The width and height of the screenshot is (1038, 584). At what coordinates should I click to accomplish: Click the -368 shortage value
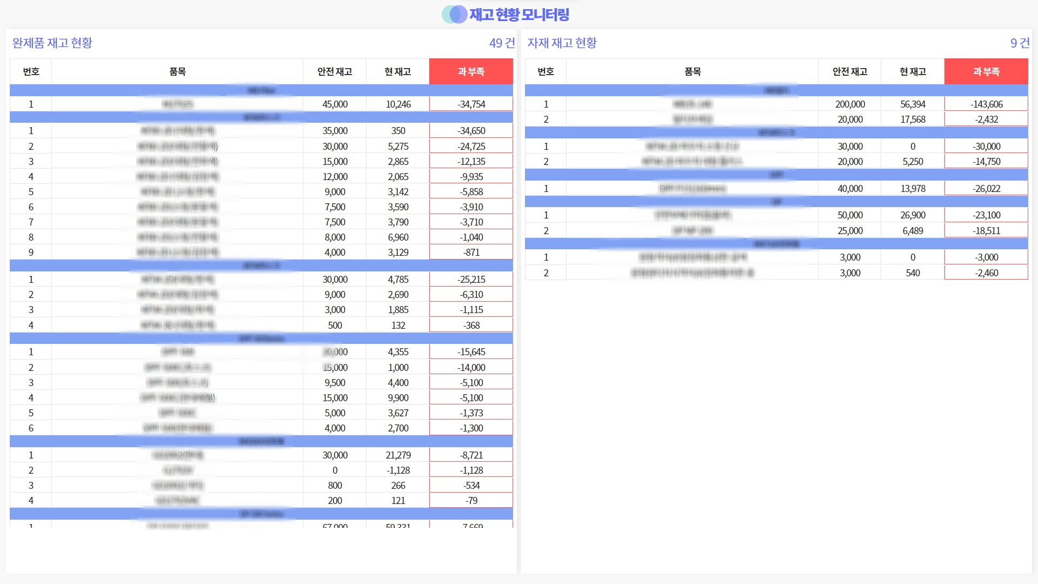click(471, 325)
